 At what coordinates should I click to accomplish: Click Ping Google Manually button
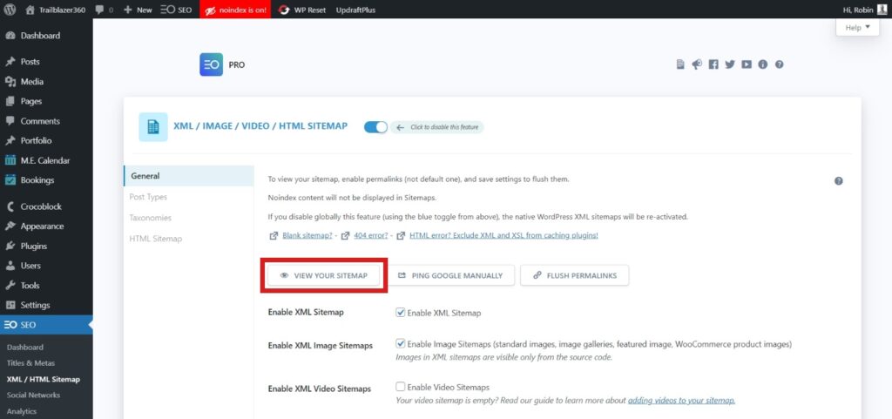pos(450,275)
